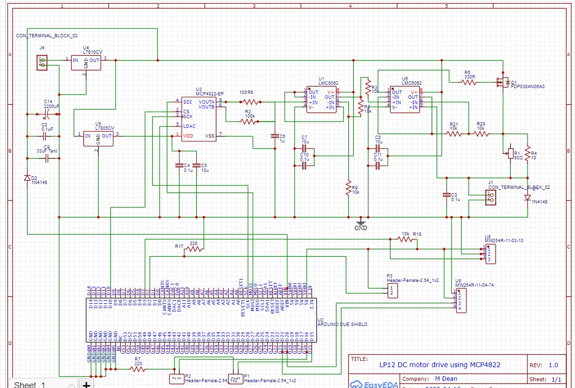
Task: Select the R18 10k resistor symbol
Action: 405,239
